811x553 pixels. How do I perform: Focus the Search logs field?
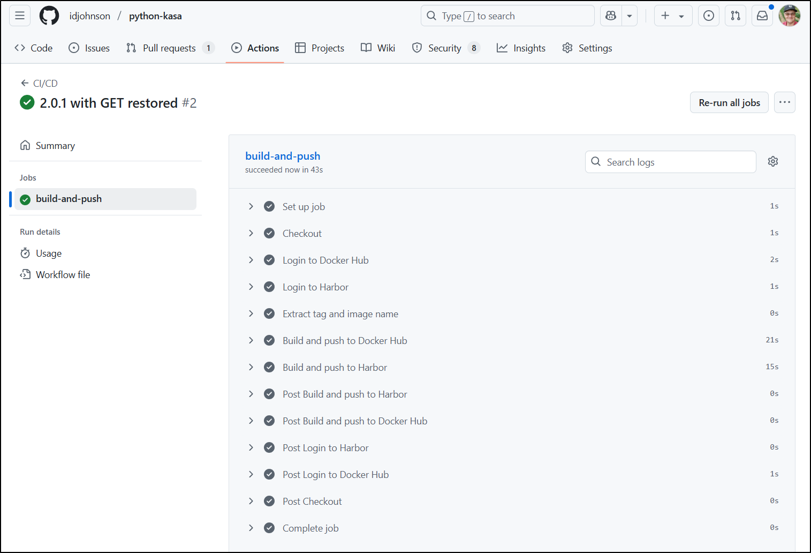point(671,162)
